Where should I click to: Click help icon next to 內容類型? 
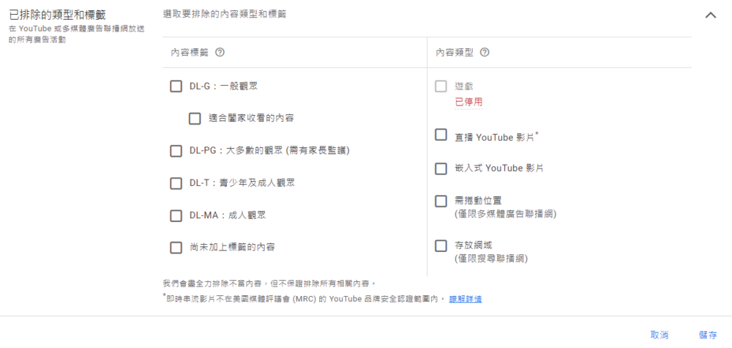tap(485, 53)
